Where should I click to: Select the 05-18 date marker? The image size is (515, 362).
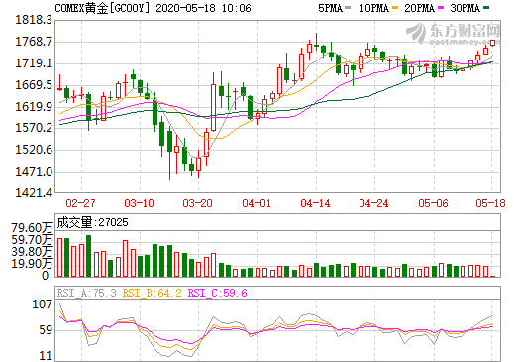click(x=490, y=203)
